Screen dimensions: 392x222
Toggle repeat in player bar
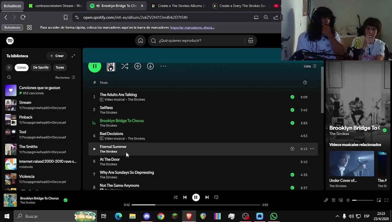point(216,197)
